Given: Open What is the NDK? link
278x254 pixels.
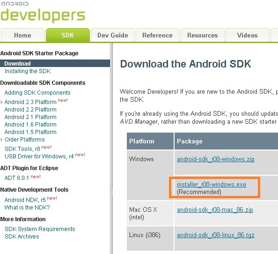Looking at the screenshot, I should (x=27, y=207).
